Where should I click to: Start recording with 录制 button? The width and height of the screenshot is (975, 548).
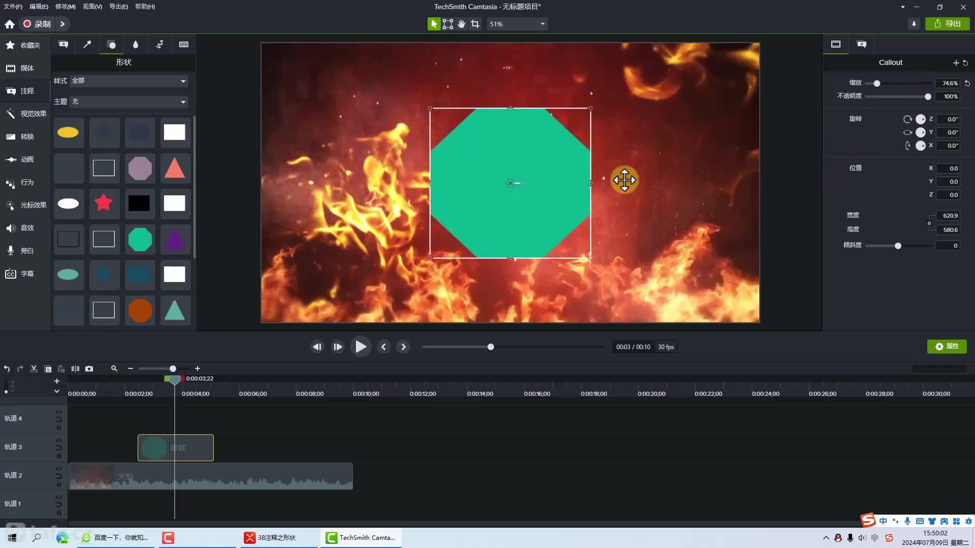[x=37, y=24]
